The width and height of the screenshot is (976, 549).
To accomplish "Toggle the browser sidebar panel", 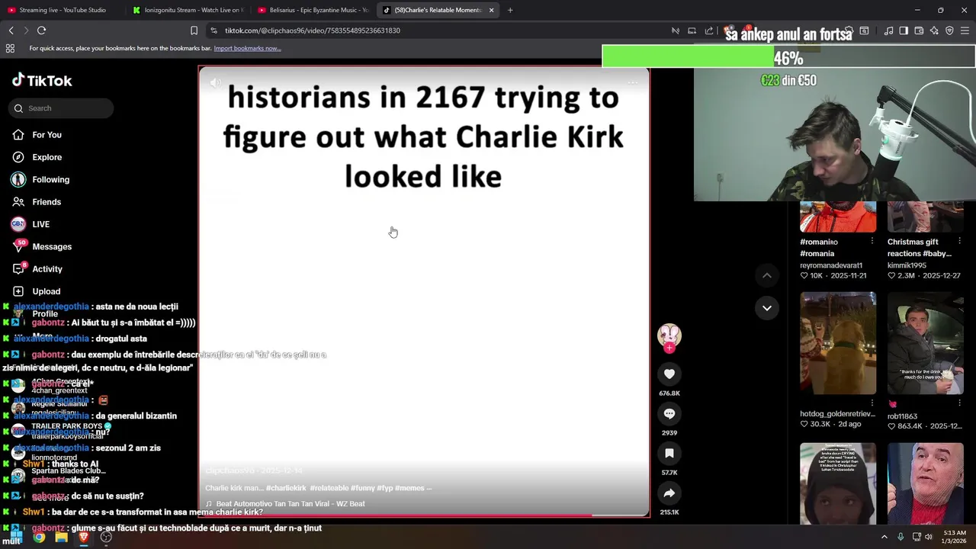I will click(904, 30).
